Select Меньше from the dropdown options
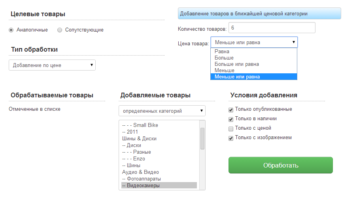 (224, 71)
